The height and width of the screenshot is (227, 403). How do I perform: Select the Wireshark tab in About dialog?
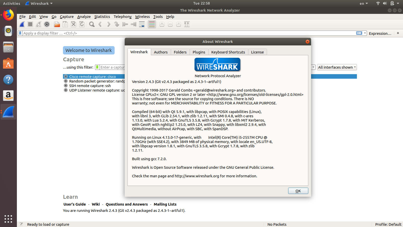point(139,52)
